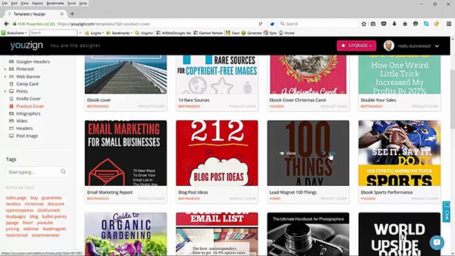Click the bookmark star icon in the toolbar
The image size is (455, 256).
pos(364,24)
